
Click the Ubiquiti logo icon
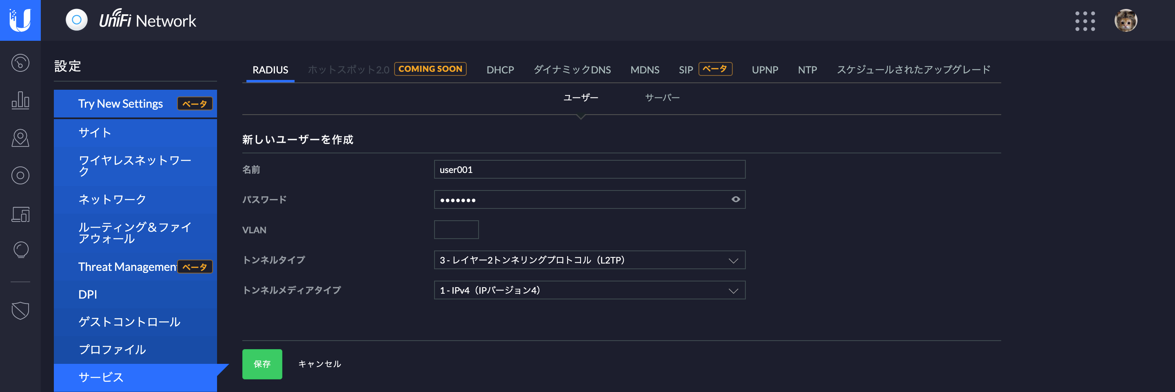(20, 20)
